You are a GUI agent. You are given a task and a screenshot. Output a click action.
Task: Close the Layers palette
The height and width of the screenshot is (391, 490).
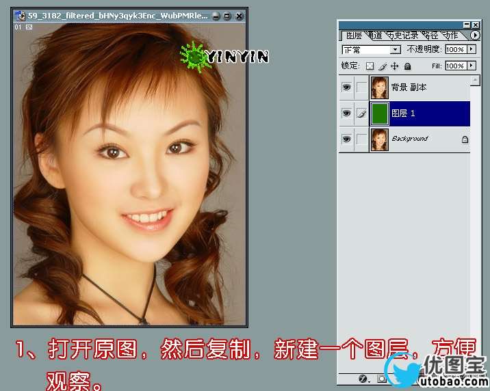[x=476, y=25]
